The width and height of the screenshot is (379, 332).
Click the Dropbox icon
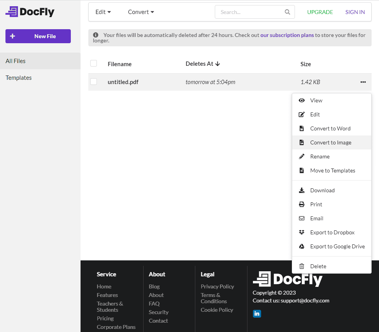[302, 232]
